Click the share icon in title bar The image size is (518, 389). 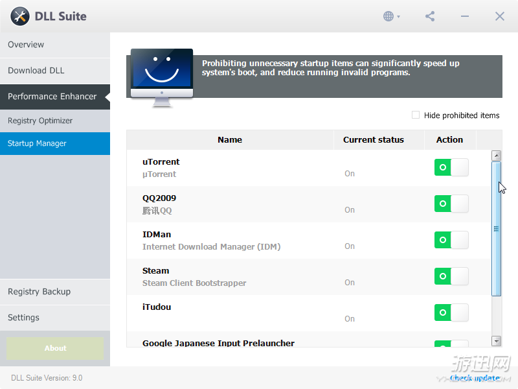point(430,16)
